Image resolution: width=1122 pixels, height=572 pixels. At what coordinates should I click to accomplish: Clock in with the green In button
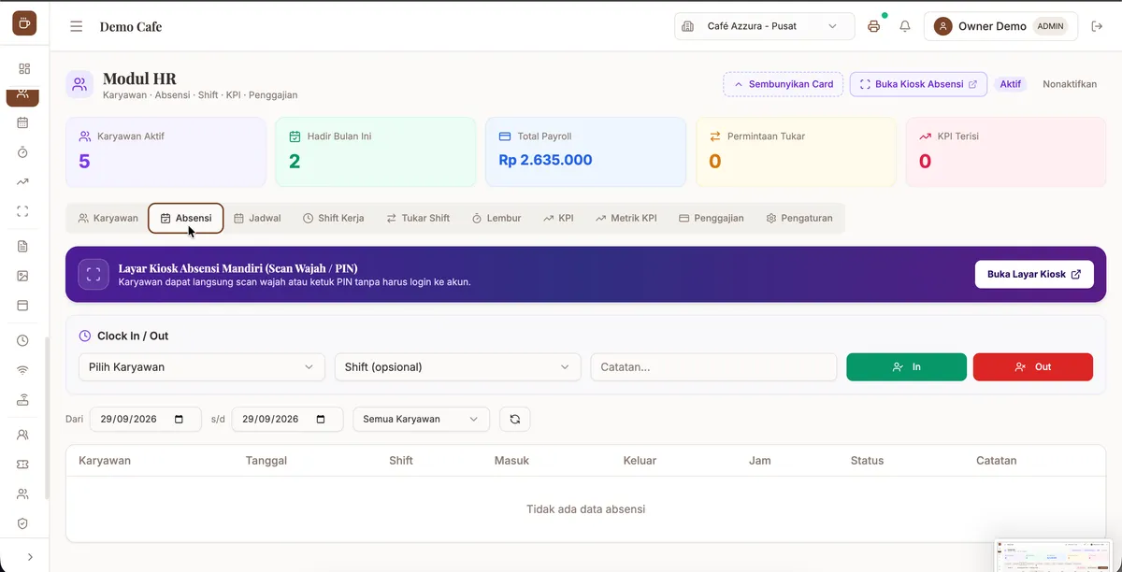tap(906, 367)
